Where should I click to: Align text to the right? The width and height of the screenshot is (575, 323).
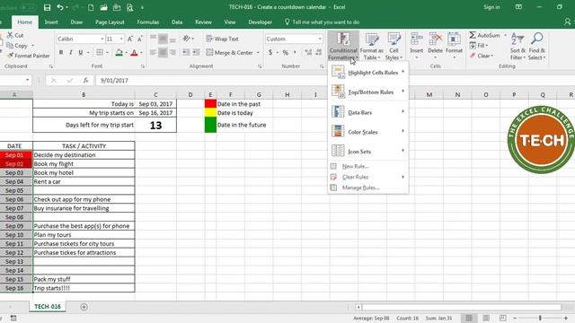pyautogui.click(x=172, y=52)
